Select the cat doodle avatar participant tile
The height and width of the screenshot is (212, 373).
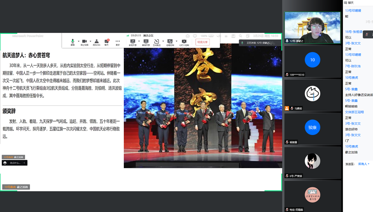pos(312,95)
